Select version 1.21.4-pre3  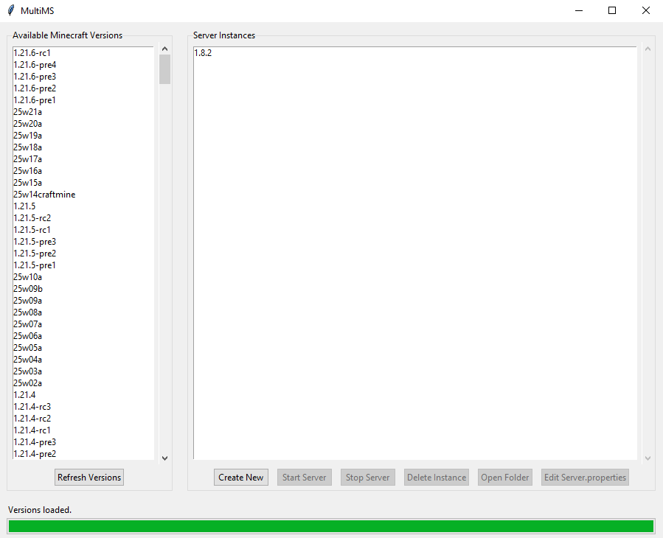(83, 444)
